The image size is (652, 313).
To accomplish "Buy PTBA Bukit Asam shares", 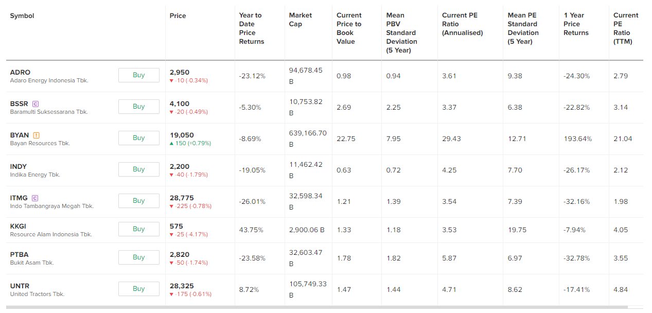I will [x=139, y=257].
